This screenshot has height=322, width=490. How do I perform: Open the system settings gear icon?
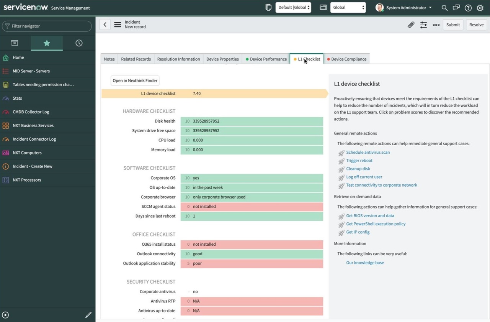tap(480, 8)
